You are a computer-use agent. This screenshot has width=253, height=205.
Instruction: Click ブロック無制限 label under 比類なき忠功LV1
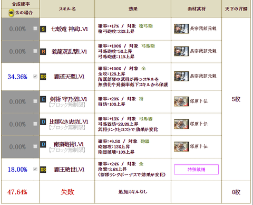(67, 127)
